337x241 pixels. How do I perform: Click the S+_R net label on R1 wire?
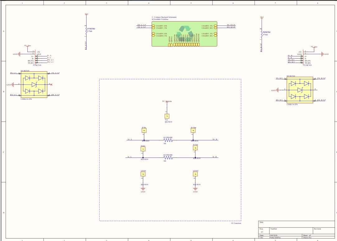tap(215, 139)
